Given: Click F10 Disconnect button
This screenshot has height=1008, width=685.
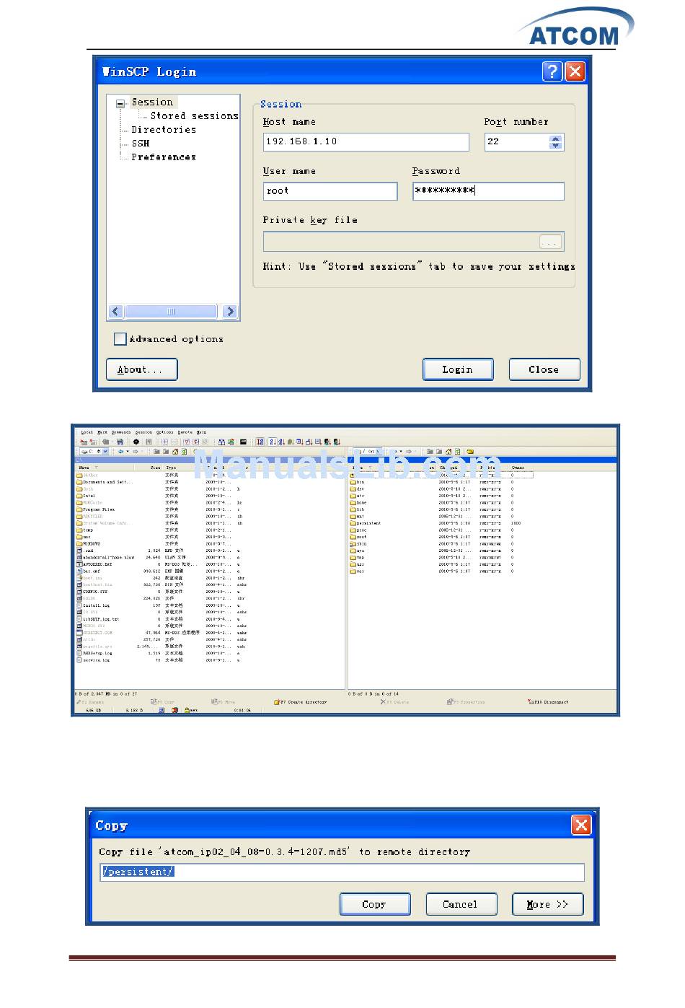Looking at the screenshot, I should 549,702.
